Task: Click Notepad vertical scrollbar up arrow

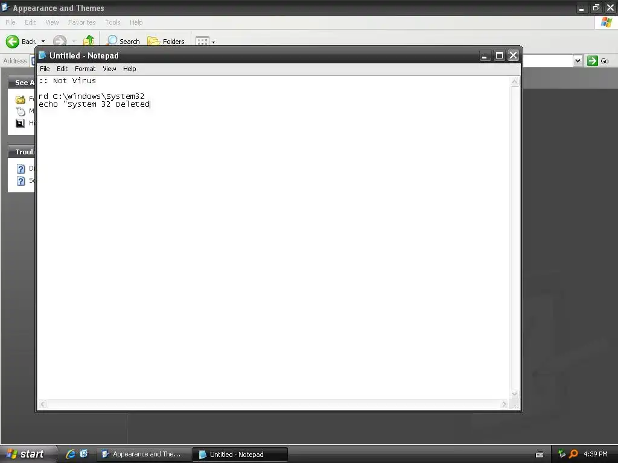Action: pyautogui.click(x=515, y=82)
